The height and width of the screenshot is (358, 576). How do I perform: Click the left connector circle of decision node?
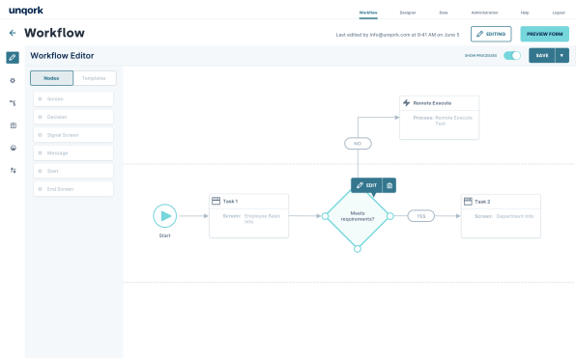point(325,216)
